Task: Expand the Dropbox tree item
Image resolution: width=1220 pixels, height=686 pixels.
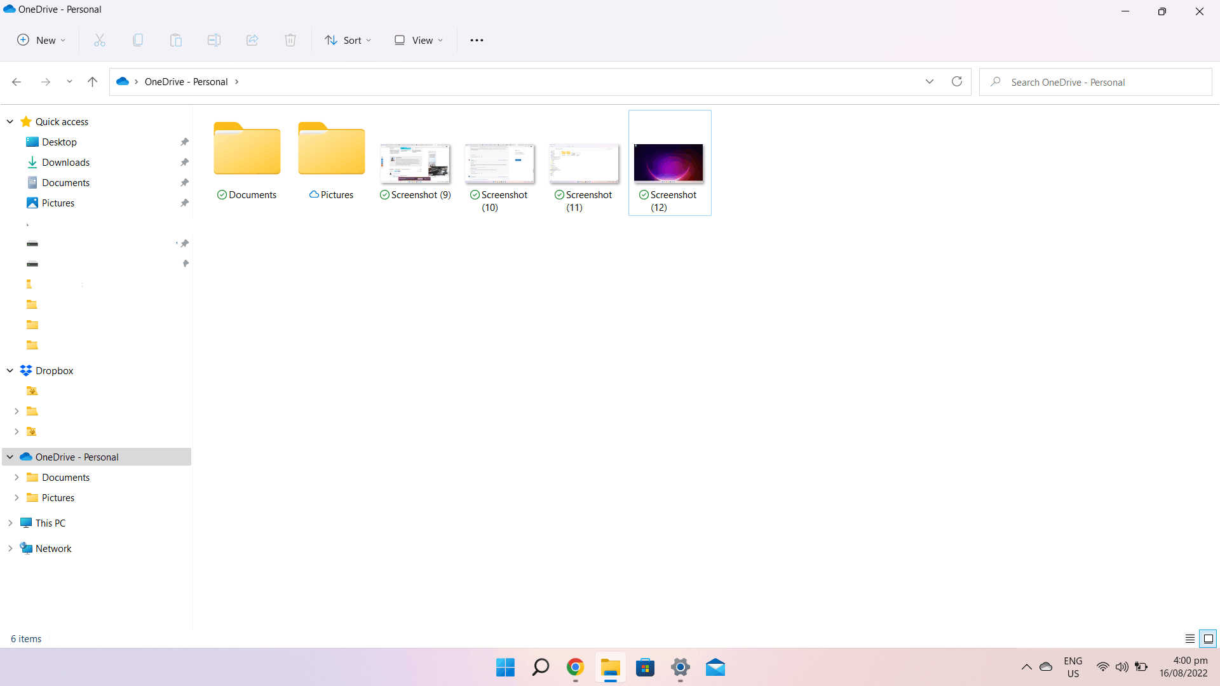Action: [10, 370]
